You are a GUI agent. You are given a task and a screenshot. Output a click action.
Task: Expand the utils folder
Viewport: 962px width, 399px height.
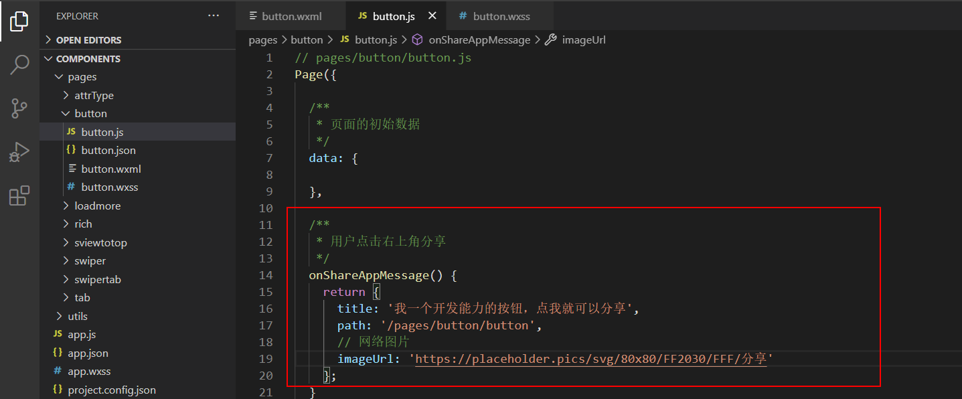click(138, 316)
